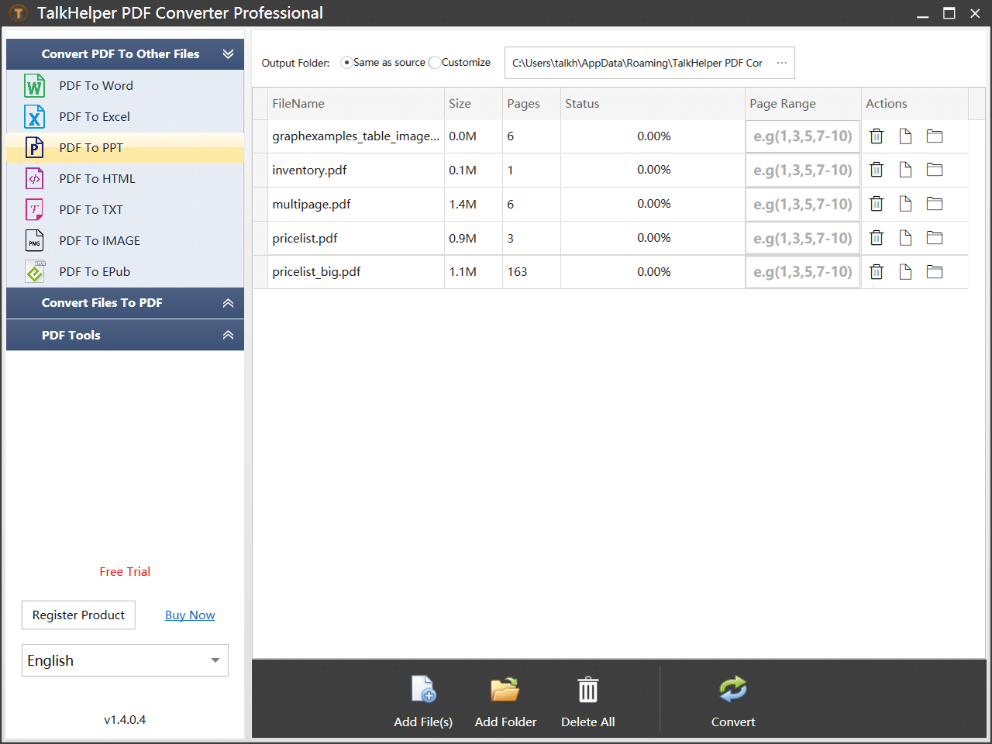Remove multipage.pdf with trash icon

(x=877, y=204)
